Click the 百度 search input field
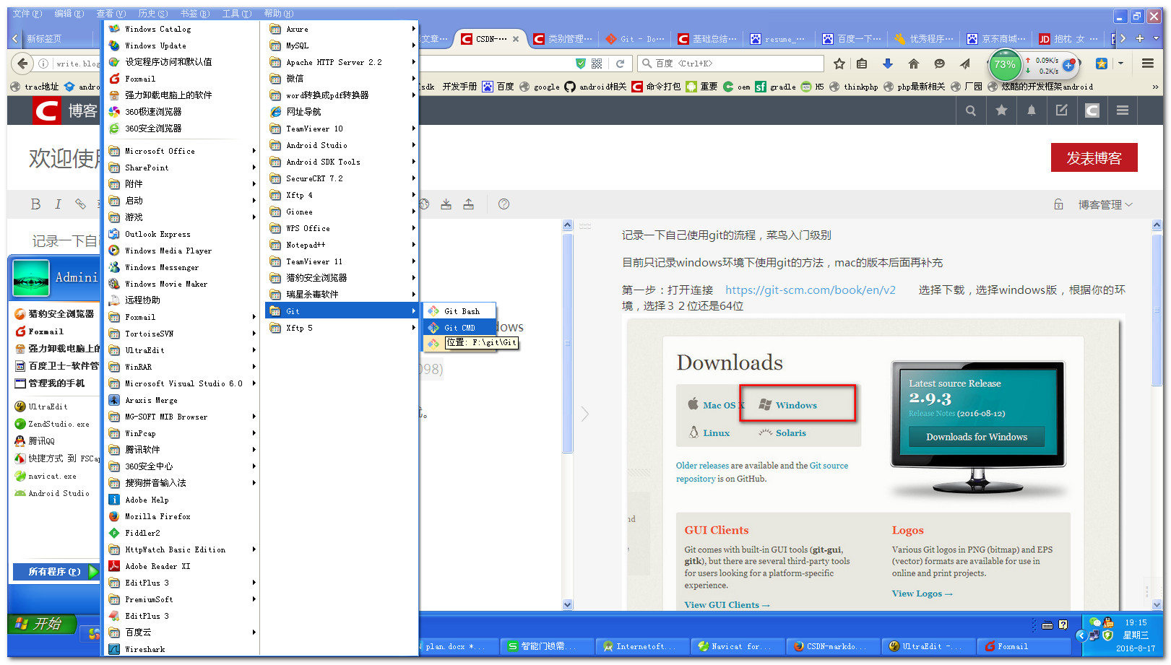 (x=731, y=64)
